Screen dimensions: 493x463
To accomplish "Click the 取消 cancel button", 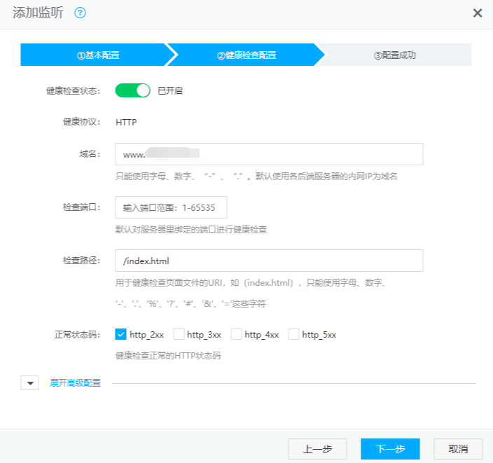I will 459,449.
